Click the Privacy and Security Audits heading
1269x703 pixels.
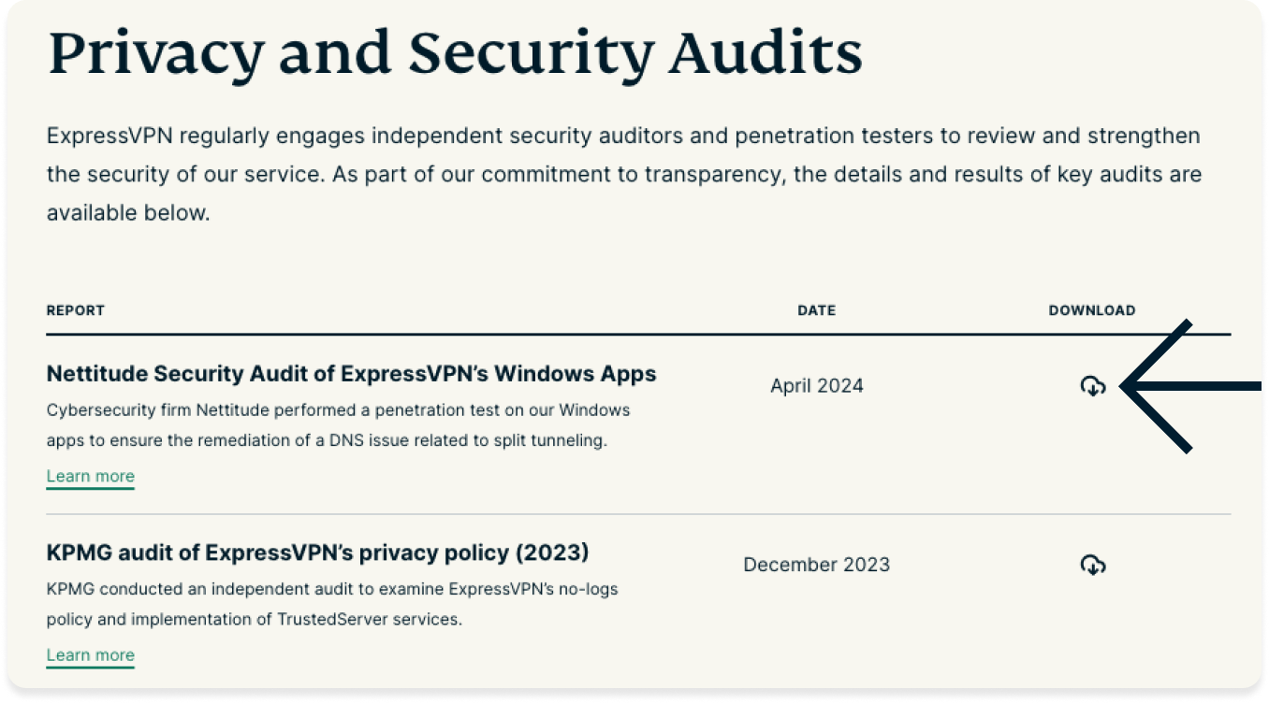pyautogui.click(x=455, y=53)
